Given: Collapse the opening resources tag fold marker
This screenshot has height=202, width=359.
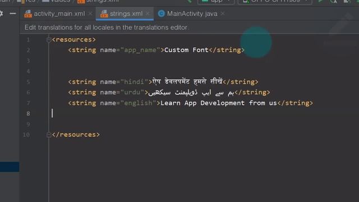Looking at the screenshot, I should click(49, 40).
